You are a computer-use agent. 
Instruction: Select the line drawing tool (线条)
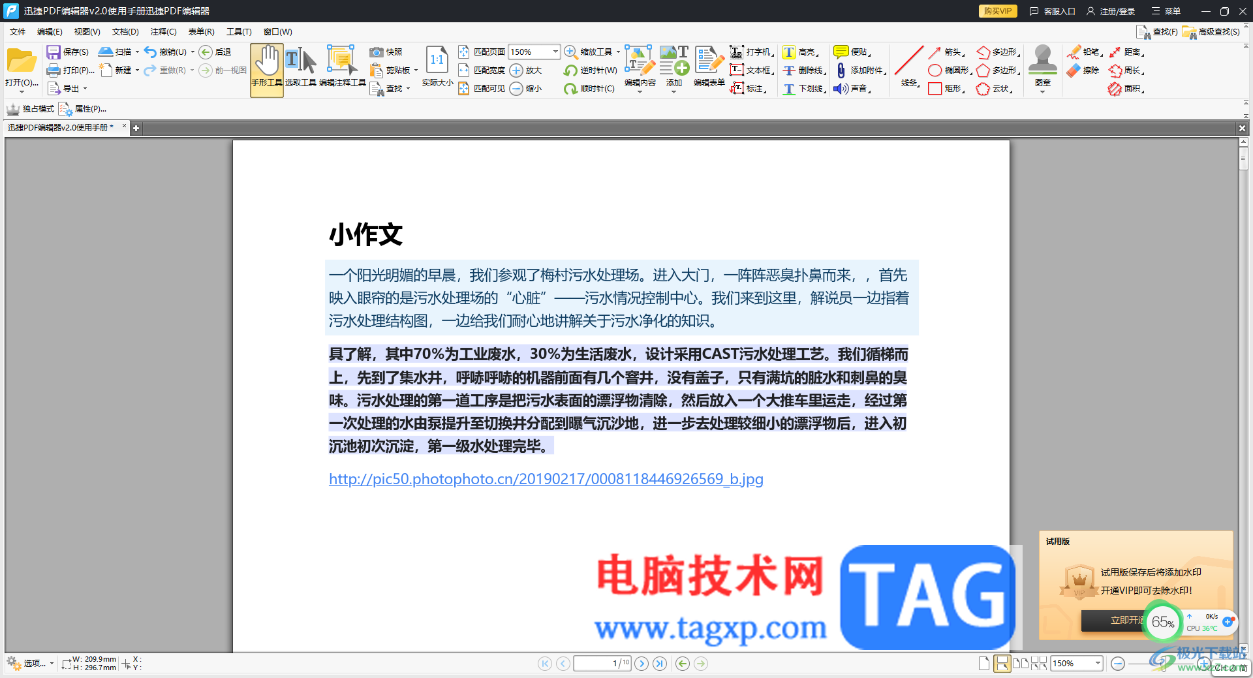(909, 67)
